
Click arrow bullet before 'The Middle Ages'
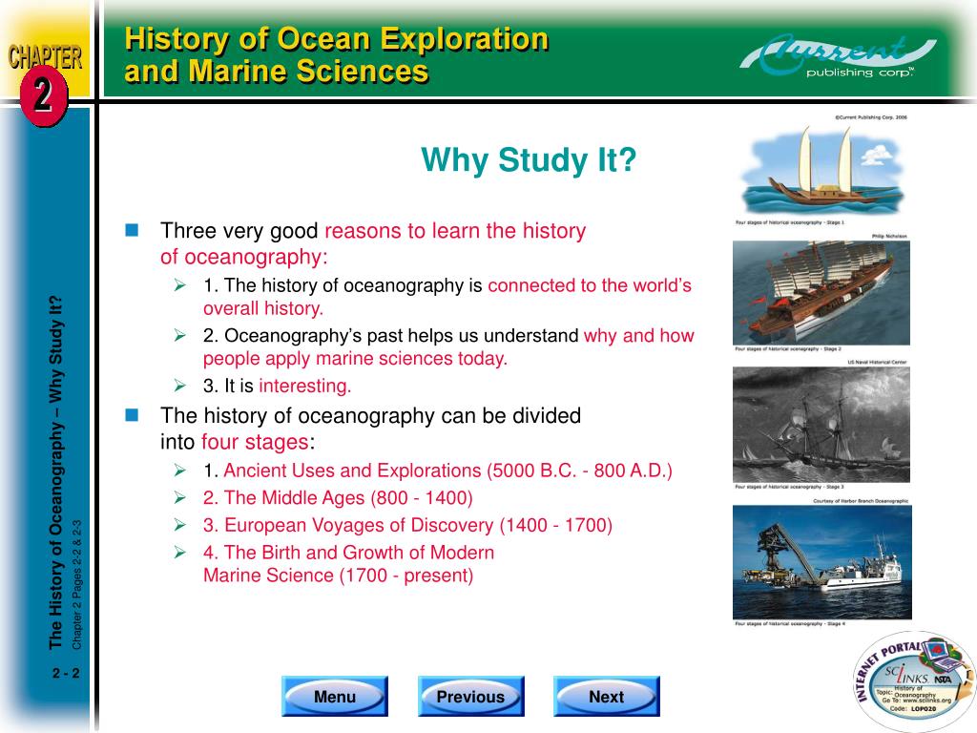click(x=180, y=498)
